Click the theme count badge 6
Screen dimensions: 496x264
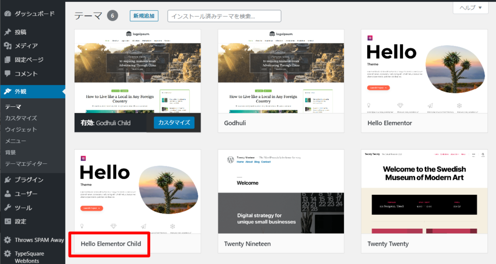point(112,16)
